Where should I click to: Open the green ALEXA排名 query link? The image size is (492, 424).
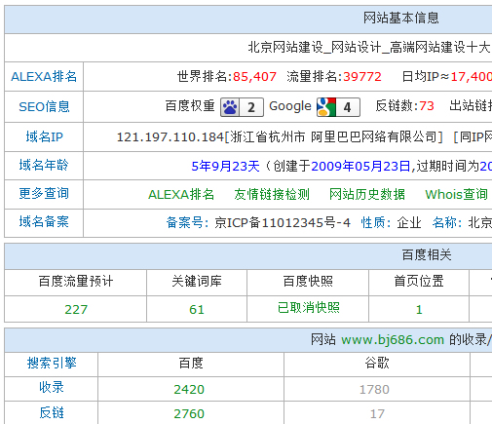tap(181, 194)
